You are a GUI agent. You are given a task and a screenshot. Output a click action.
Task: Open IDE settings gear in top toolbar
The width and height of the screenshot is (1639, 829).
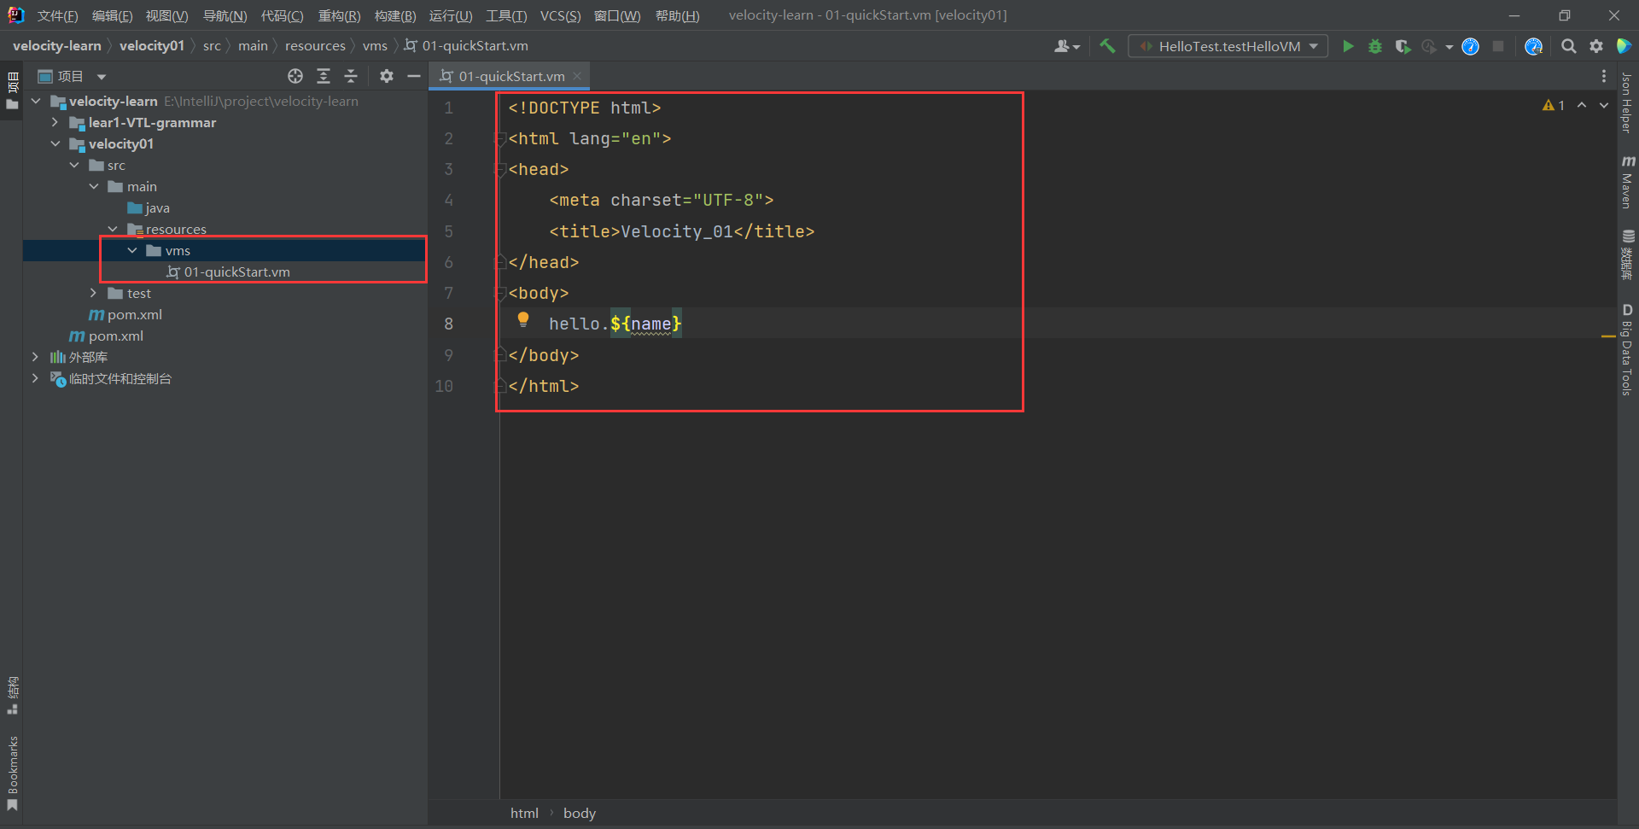pos(1595,46)
